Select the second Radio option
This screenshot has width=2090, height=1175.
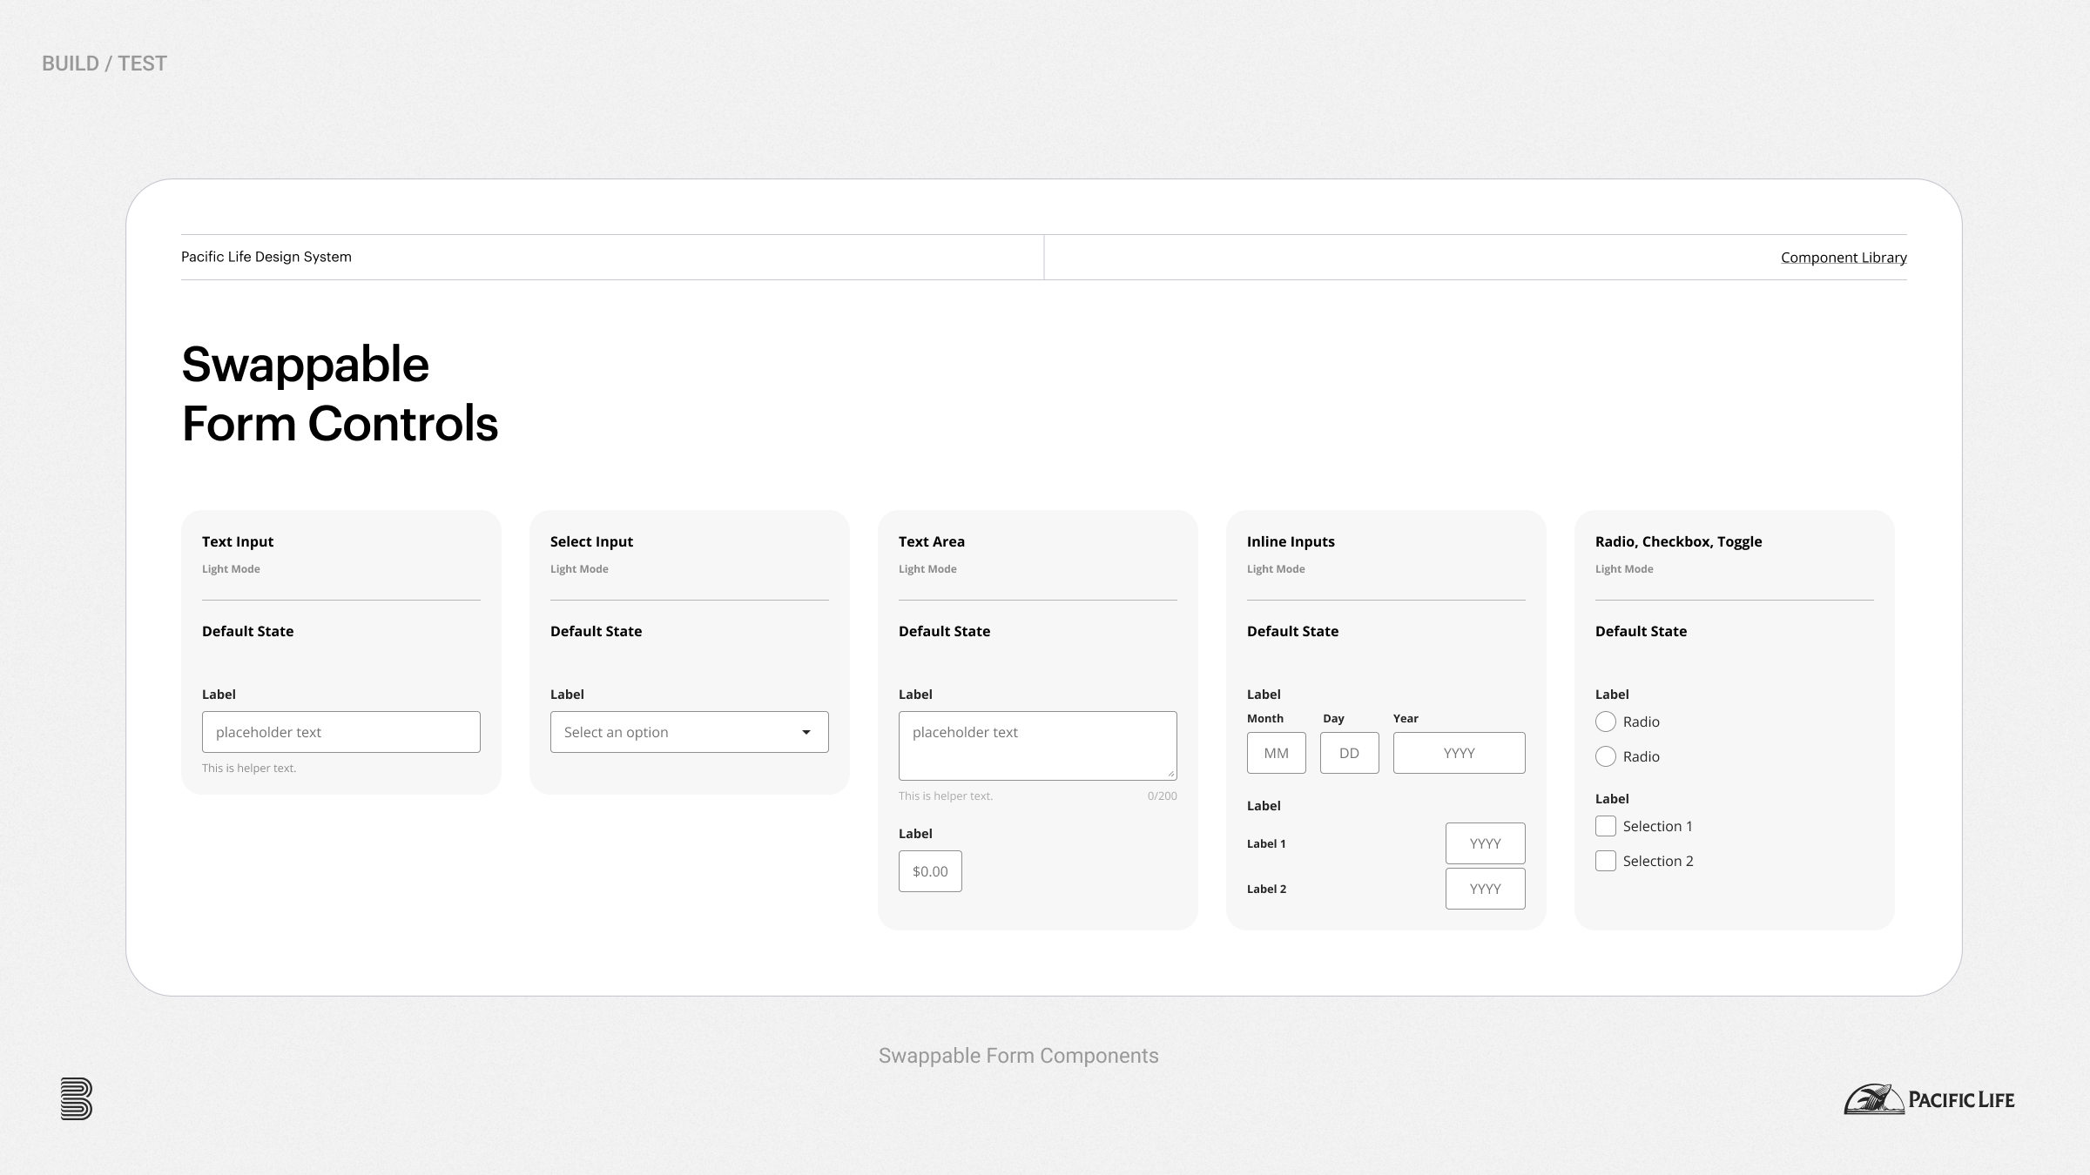click(1606, 756)
